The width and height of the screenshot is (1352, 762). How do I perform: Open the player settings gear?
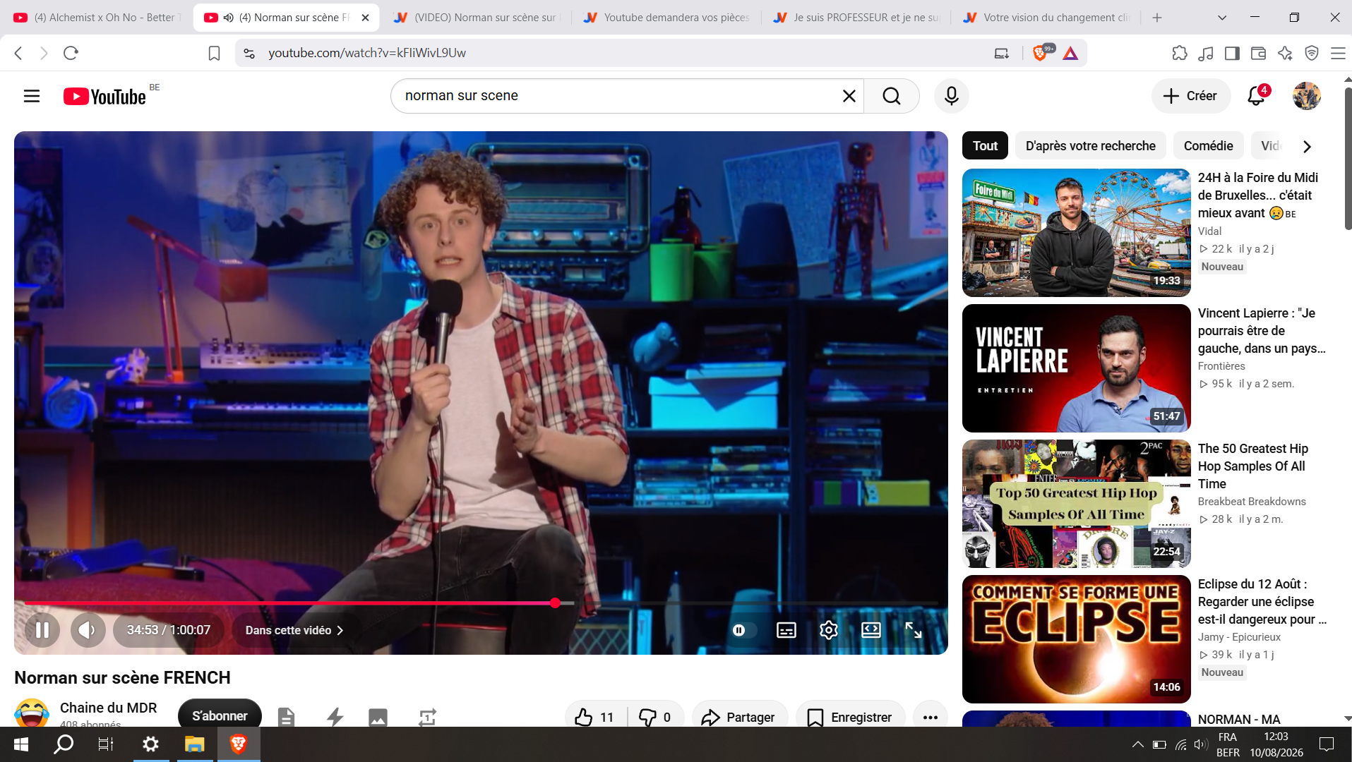tap(829, 630)
